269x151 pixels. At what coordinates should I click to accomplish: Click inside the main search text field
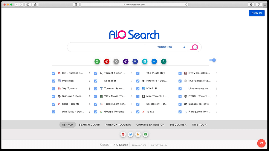106,47
